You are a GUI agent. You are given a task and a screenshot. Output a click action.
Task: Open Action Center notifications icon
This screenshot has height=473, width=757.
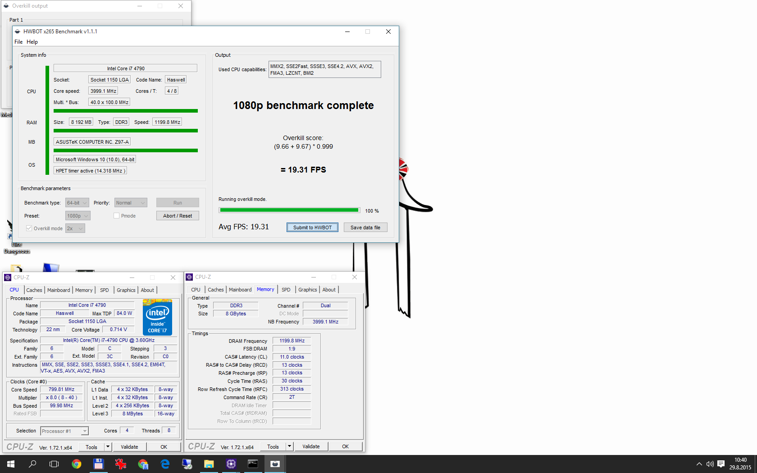[721, 464]
